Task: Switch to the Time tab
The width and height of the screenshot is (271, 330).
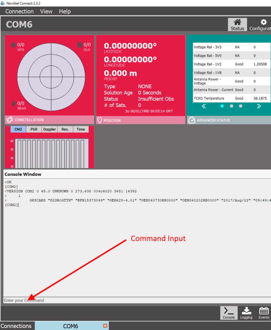Action: (81, 129)
